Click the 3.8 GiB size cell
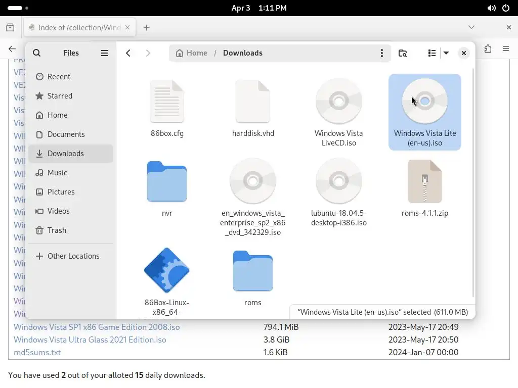 tap(276, 339)
